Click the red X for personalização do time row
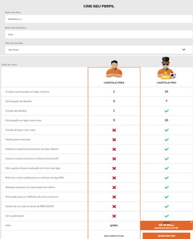Viewport: 193px width, 239px height. 114,168
